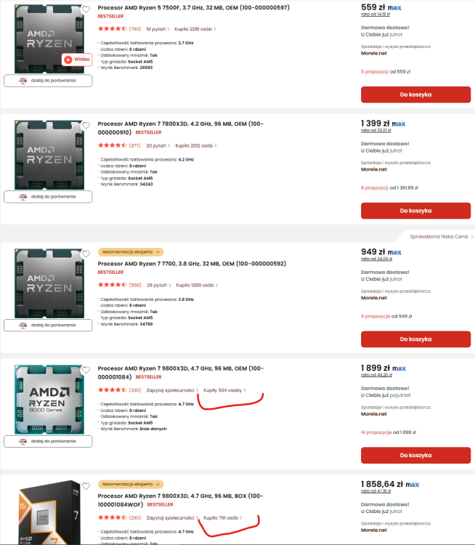Play the Wideo badge on Ryzen 5 7500F
This screenshot has height=545, width=475.
(x=77, y=60)
